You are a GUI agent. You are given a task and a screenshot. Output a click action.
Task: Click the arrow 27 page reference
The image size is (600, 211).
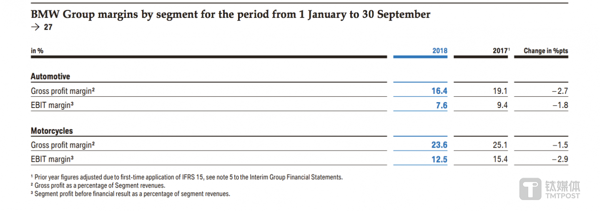(42, 28)
